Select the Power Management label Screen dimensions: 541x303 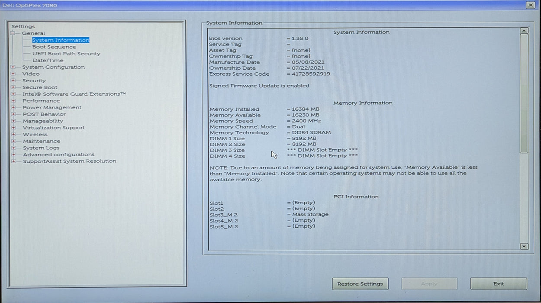(52, 107)
